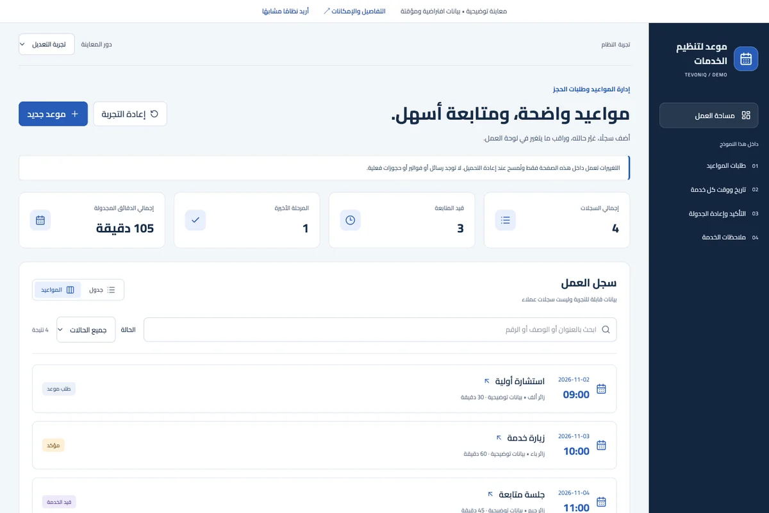Click the سجل العمل heading

(588, 283)
